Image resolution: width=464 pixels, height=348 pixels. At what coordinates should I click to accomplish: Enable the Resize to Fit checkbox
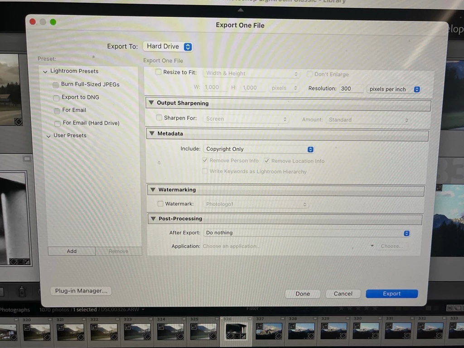(158, 72)
